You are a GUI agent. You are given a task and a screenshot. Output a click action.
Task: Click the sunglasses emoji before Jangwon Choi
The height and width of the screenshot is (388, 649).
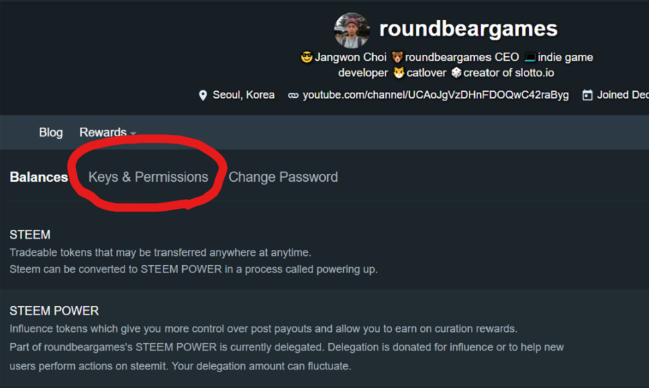pyautogui.click(x=307, y=58)
